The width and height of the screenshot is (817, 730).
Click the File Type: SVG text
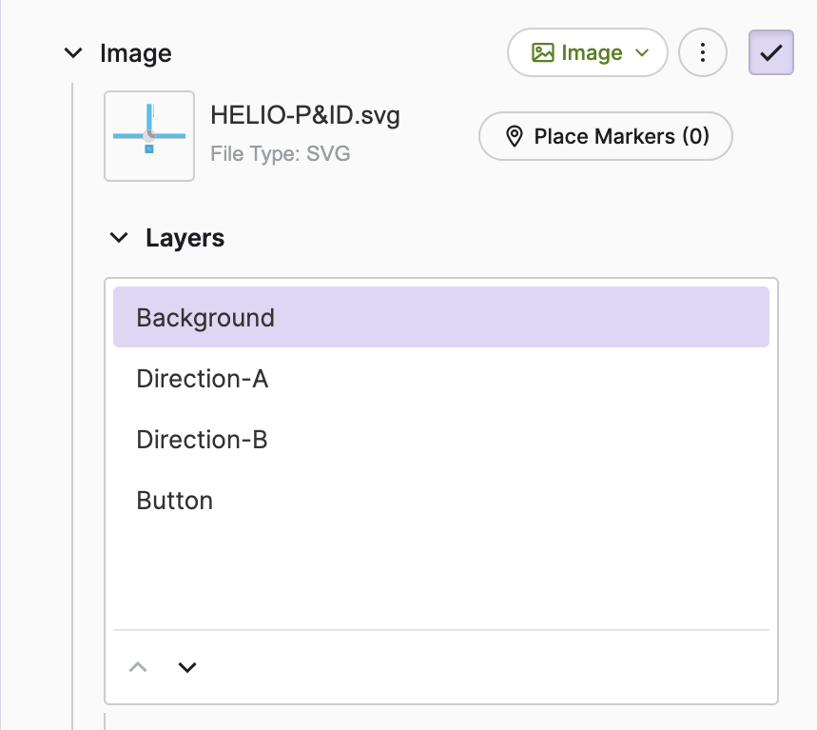click(280, 153)
